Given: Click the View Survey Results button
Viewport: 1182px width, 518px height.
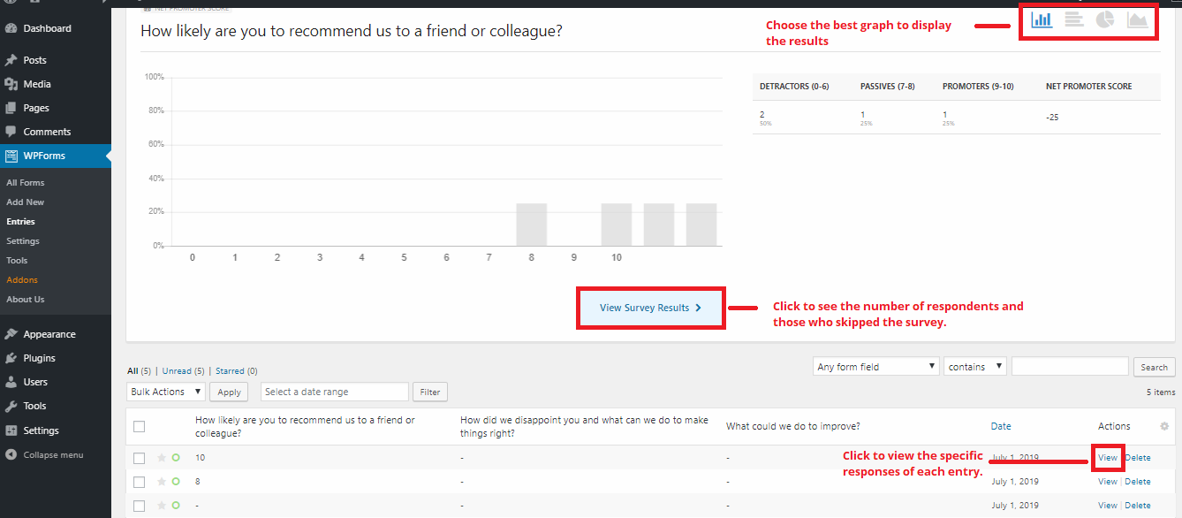Looking at the screenshot, I should point(651,308).
